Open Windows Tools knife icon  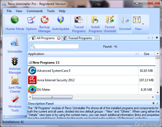15,99
